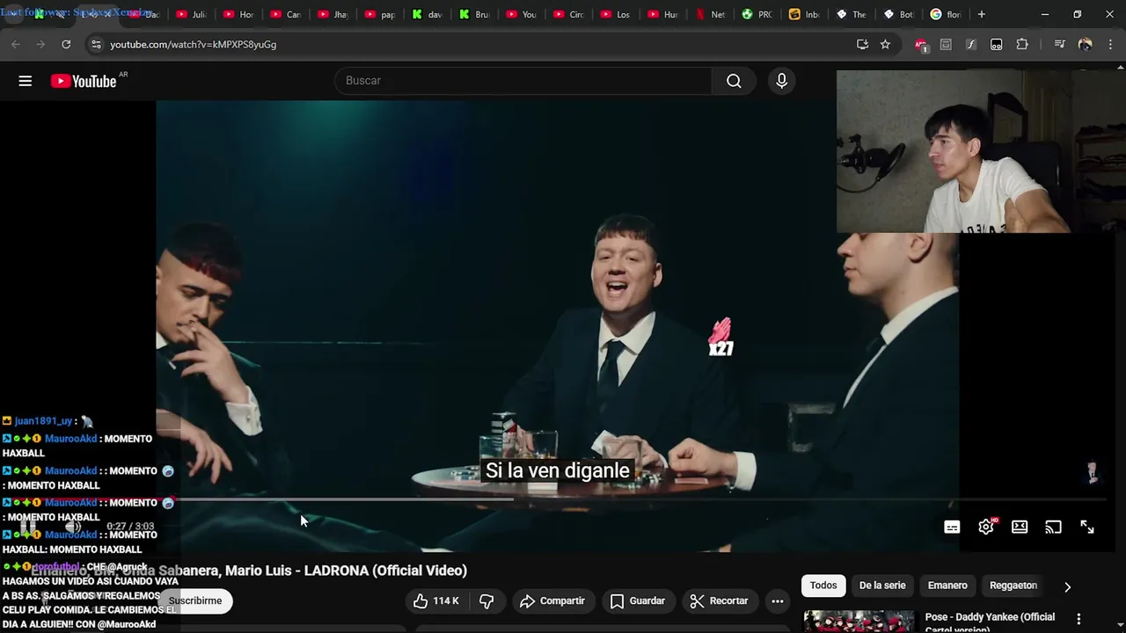
Task: Open the Chrome profile avatar
Action: point(1085,44)
